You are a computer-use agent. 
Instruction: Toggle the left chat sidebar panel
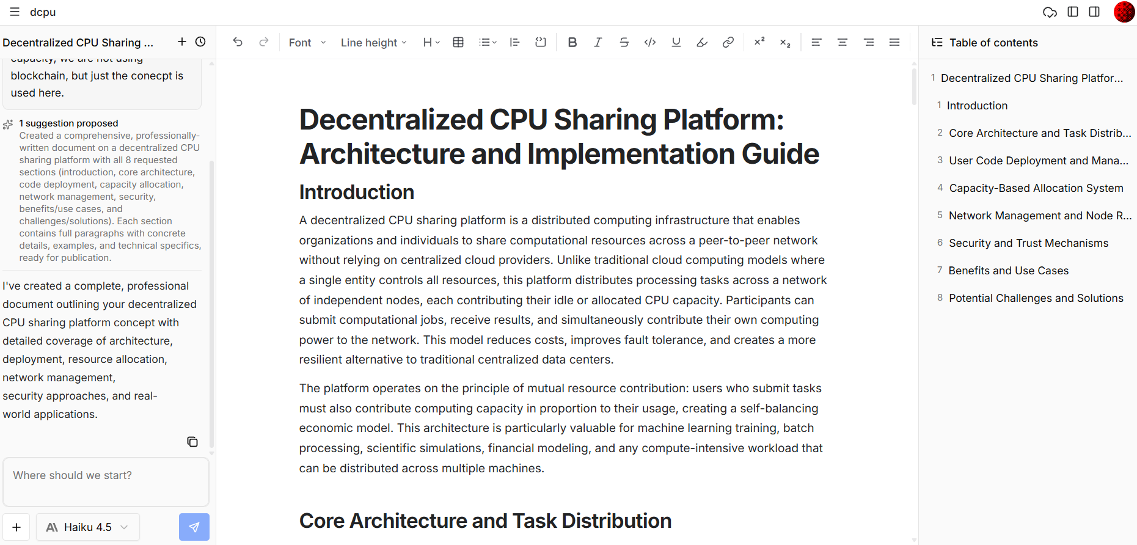[x=1073, y=12]
